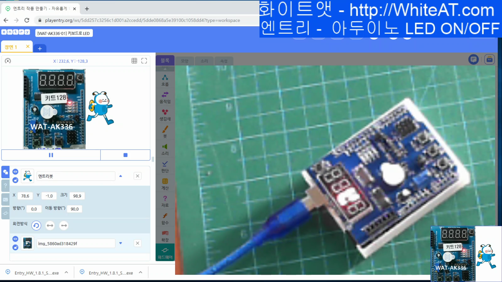Select the 엔트리봇 object thumbnail
502x282 pixels.
coord(28,176)
